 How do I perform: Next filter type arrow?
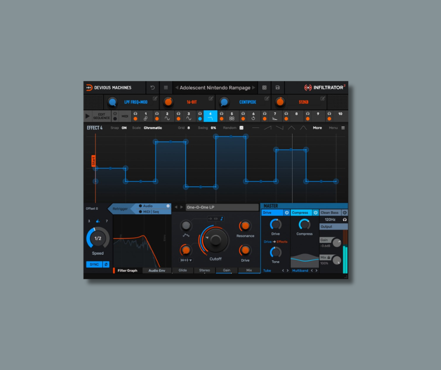click(x=182, y=207)
